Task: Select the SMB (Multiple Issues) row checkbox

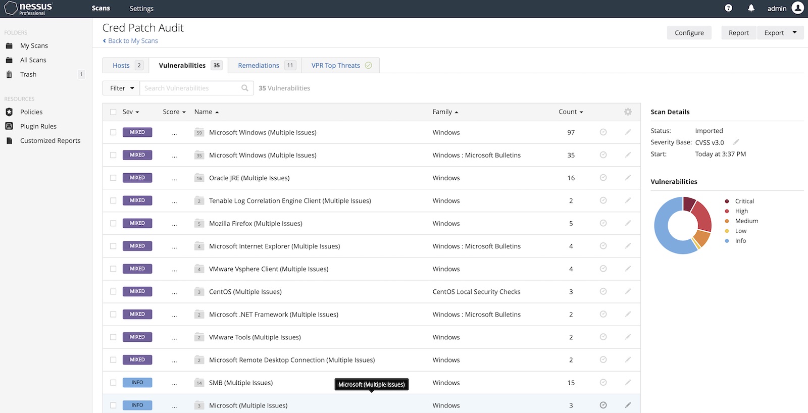Action: (113, 383)
